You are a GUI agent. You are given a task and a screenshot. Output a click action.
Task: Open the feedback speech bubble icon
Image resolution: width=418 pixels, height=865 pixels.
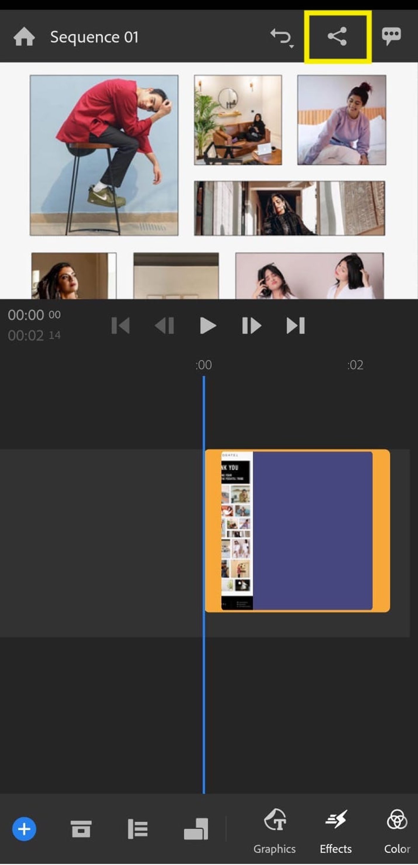(x=391, y=36)
